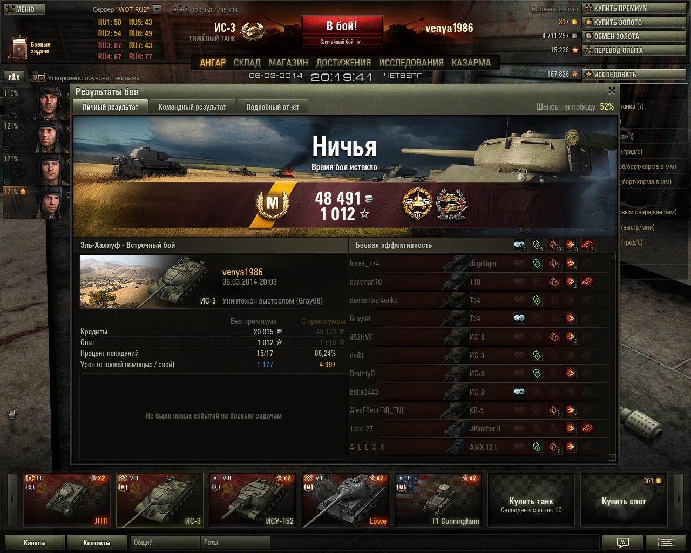
Task: Click the platoon icon above the crew list
Action: pos(14,77)
